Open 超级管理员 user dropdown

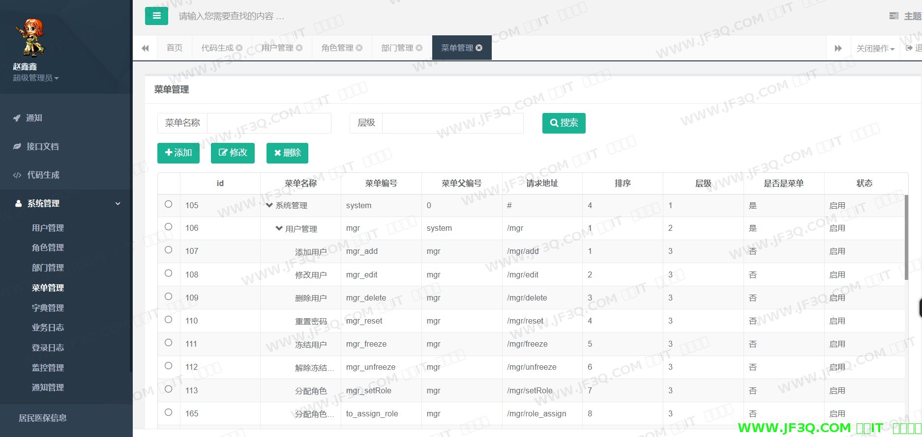[x=35, y=78]
